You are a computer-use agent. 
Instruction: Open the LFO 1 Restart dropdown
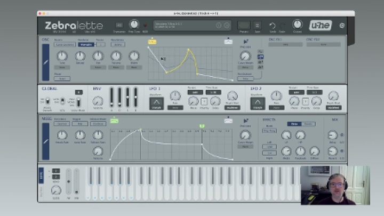195,92
